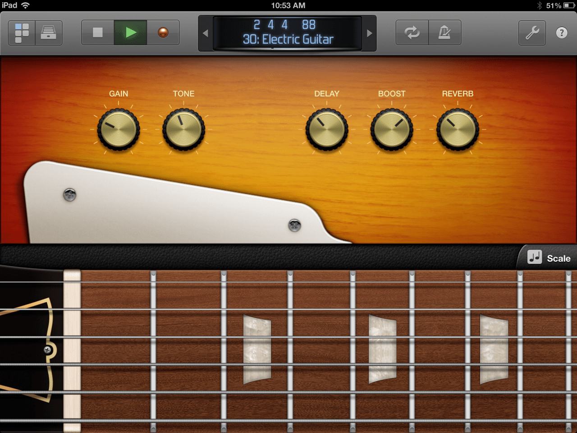This screenshot has height=433, width=577.
Task: Open song settings wrench icon
Action: pos(532,32)
